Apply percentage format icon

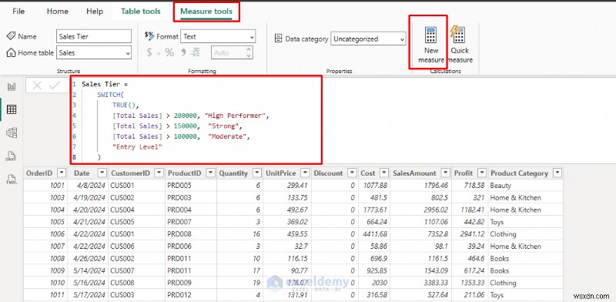click(169, 52)
